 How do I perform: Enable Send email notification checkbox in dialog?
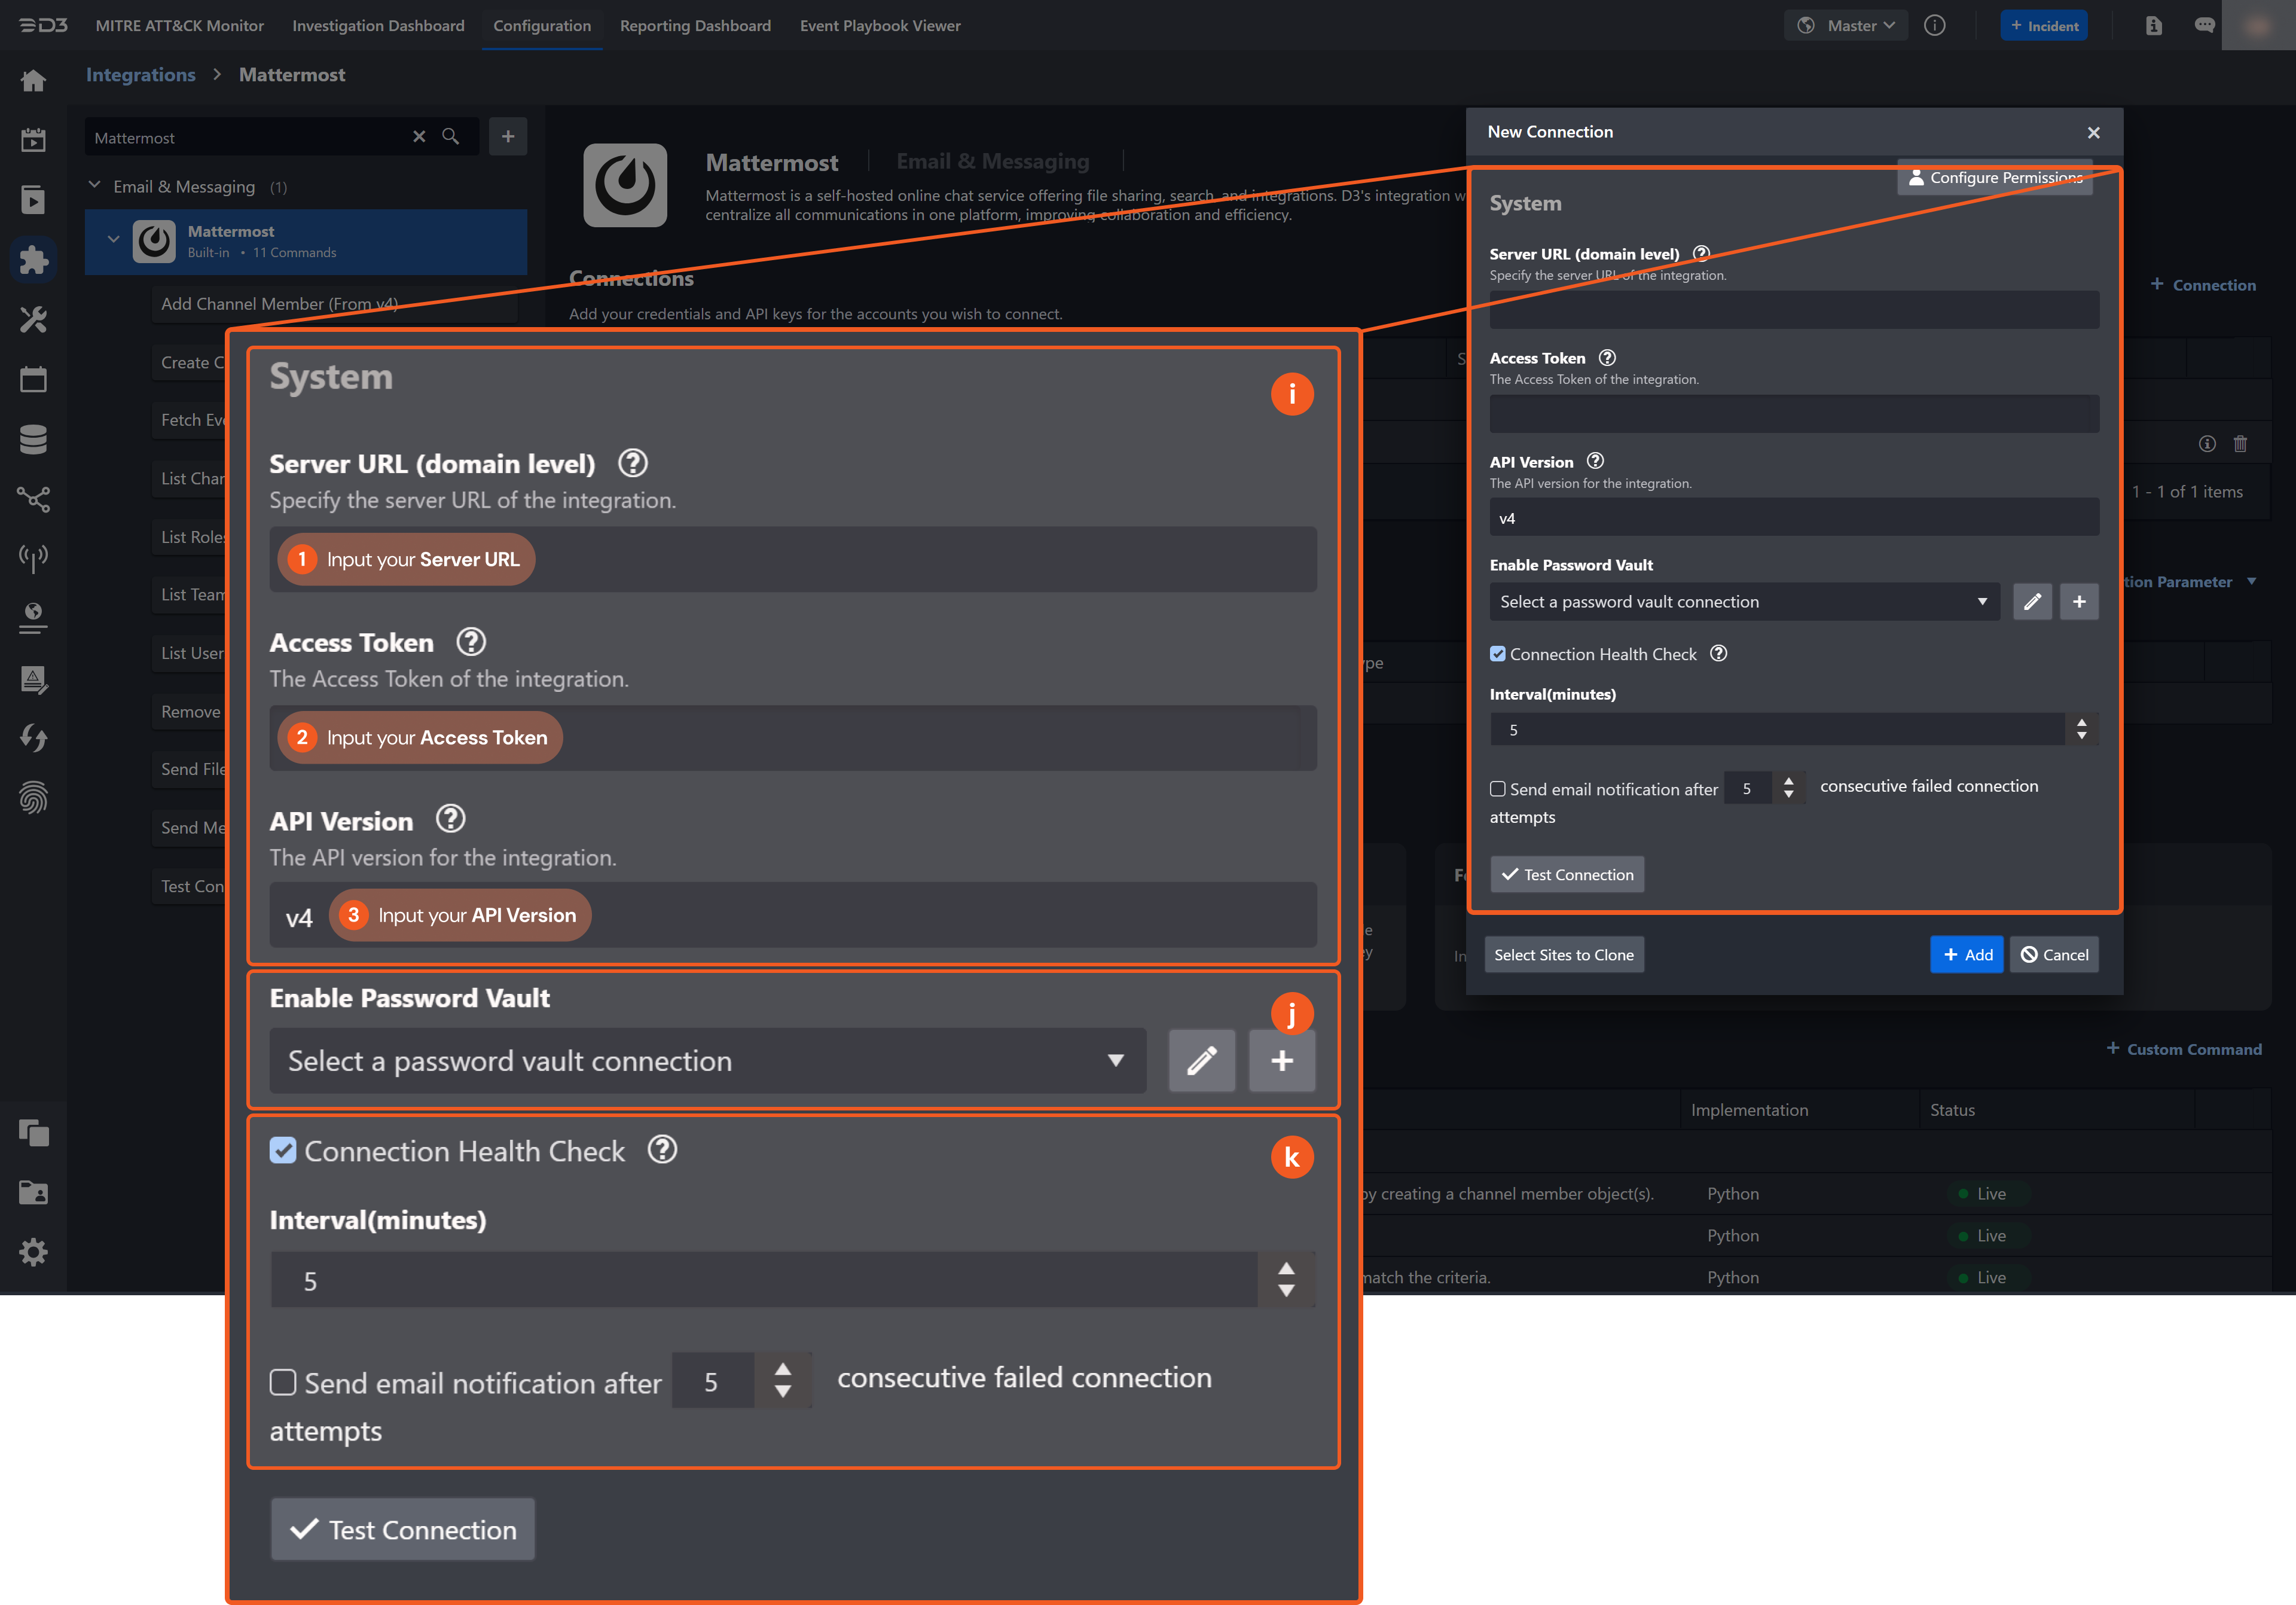pyautogui.click(x=1497, y=789)
